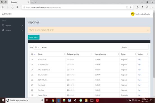Image resolution: width=155 pixels, height=103 pixels.
Task: Sort table by Action column
Action: click(x=142, y=54)
